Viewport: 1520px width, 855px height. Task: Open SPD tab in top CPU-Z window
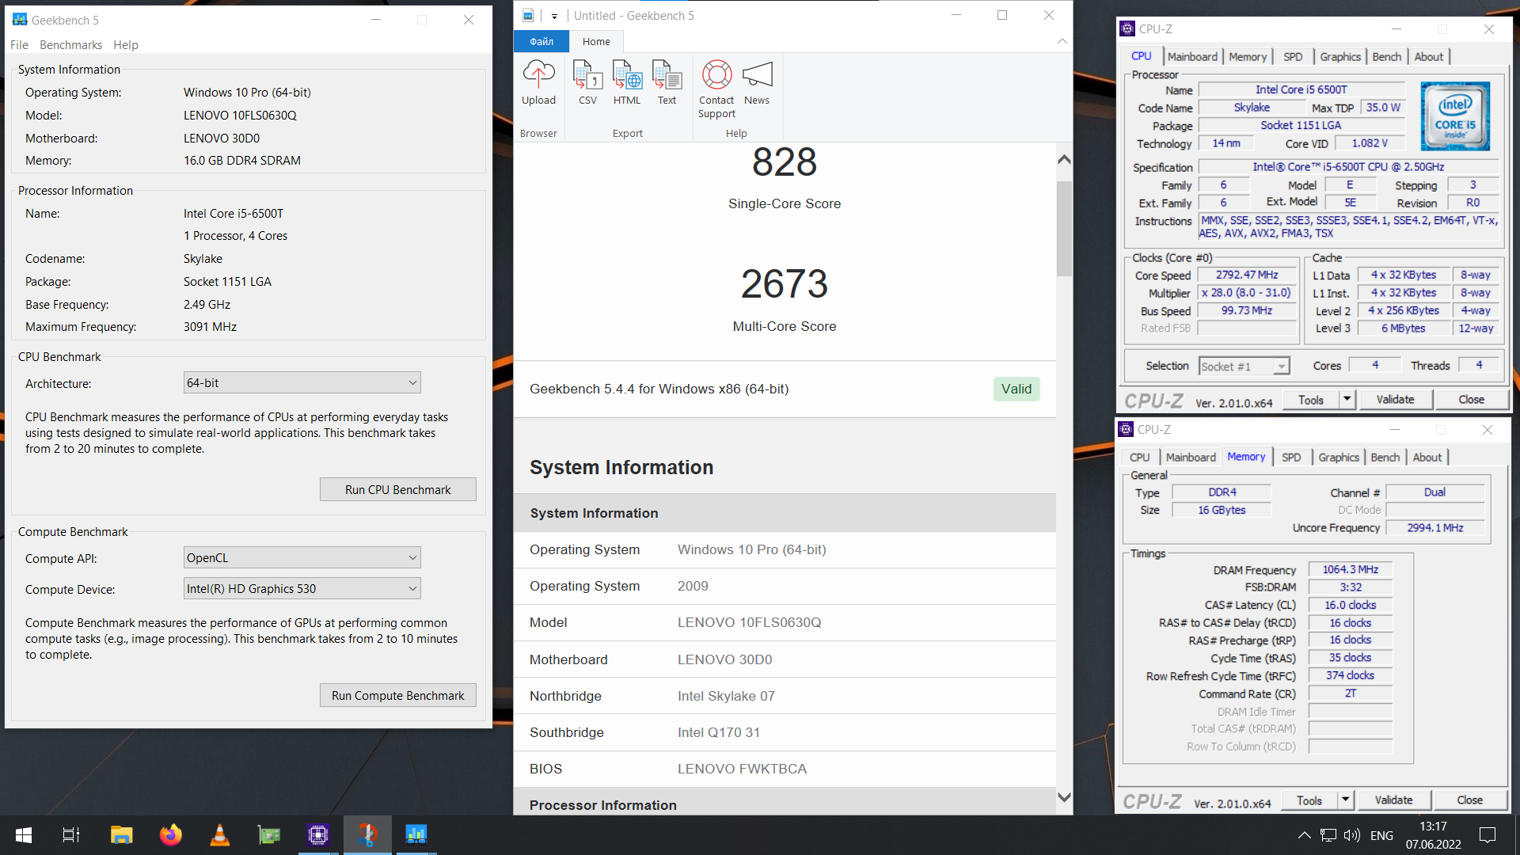(x=1293, y=57)
